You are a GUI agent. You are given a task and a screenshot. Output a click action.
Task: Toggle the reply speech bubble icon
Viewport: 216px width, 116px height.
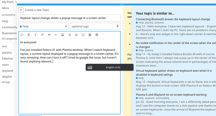pos(22,35)
